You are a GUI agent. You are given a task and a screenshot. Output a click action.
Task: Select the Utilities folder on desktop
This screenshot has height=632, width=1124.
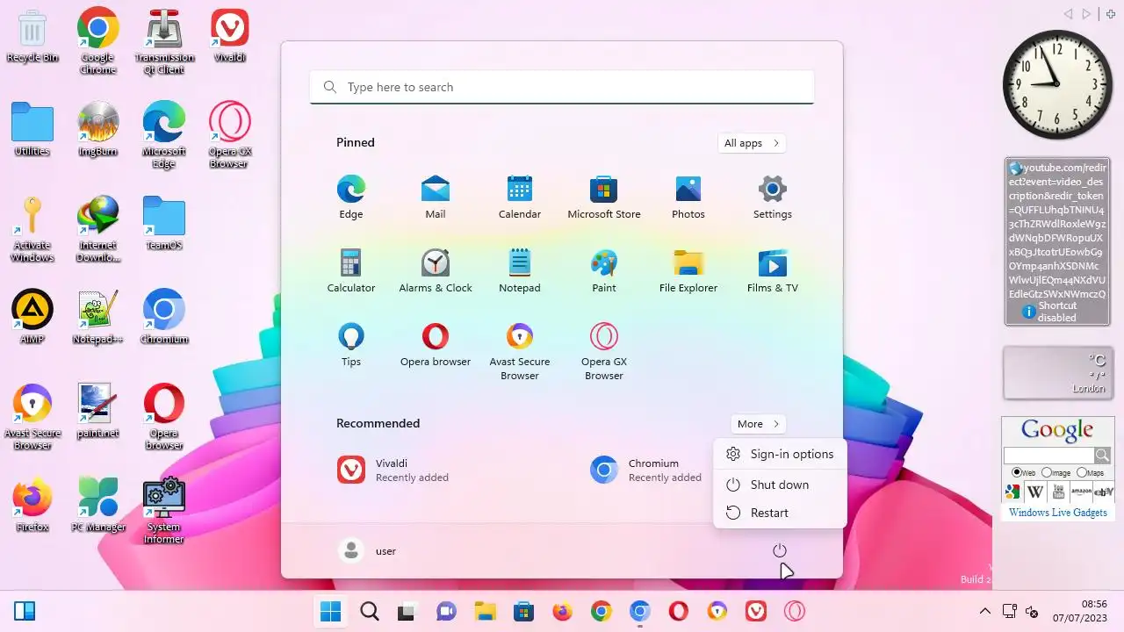(32, 129)
